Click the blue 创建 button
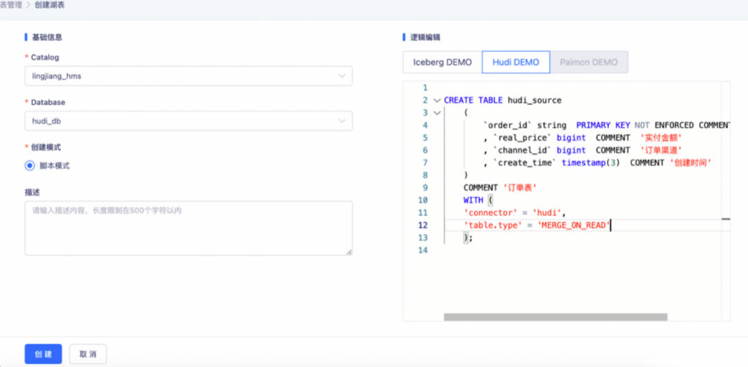The height and width of the screenshot is (367, 748). click(44, 354)
